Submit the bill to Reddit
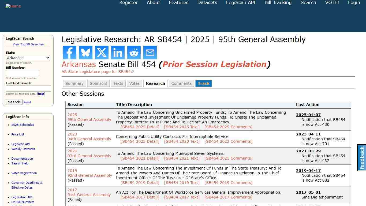 134,53
